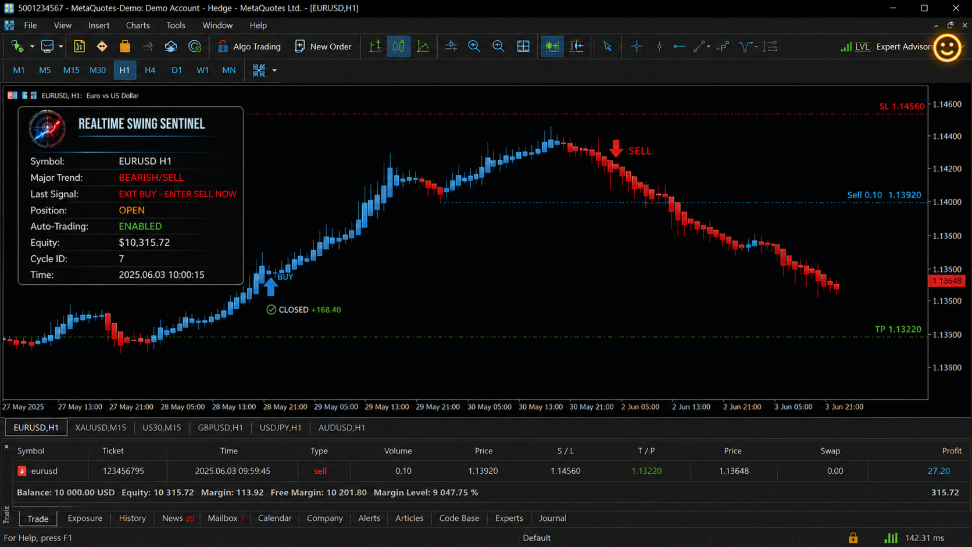Select the crosshair tool
Image resolution: width=972 pixels, height=547 pixels.
pos(637,47)
